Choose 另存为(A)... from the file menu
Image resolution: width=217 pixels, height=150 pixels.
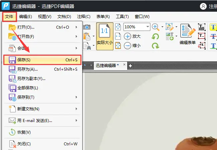point(42,69)
